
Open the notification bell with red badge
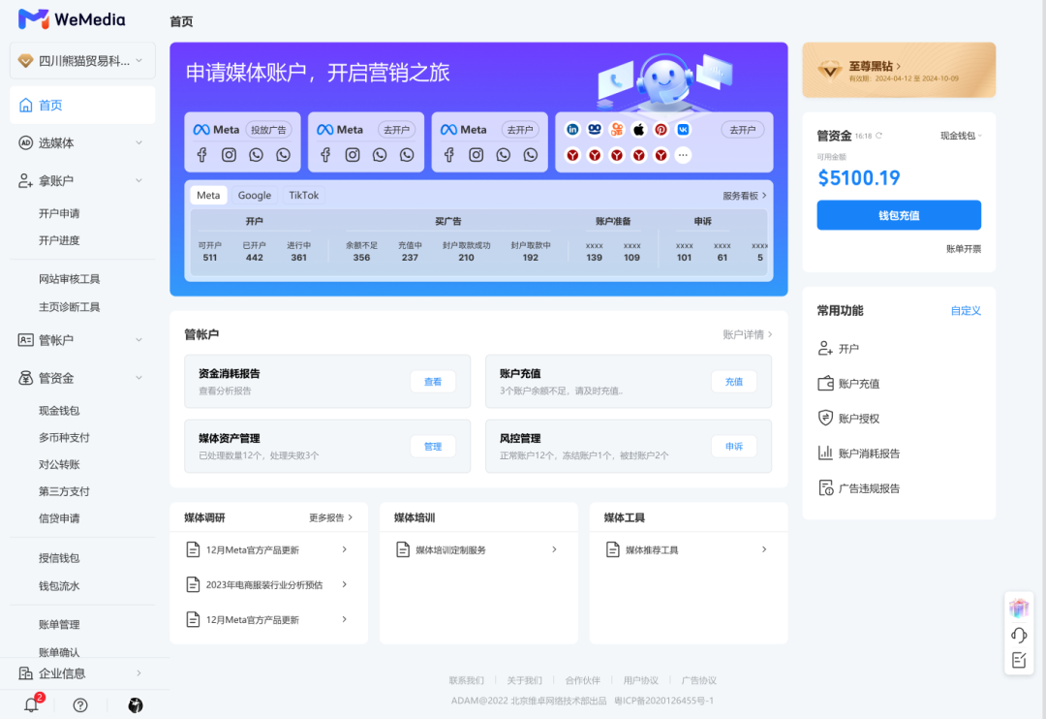coord(32,704)
